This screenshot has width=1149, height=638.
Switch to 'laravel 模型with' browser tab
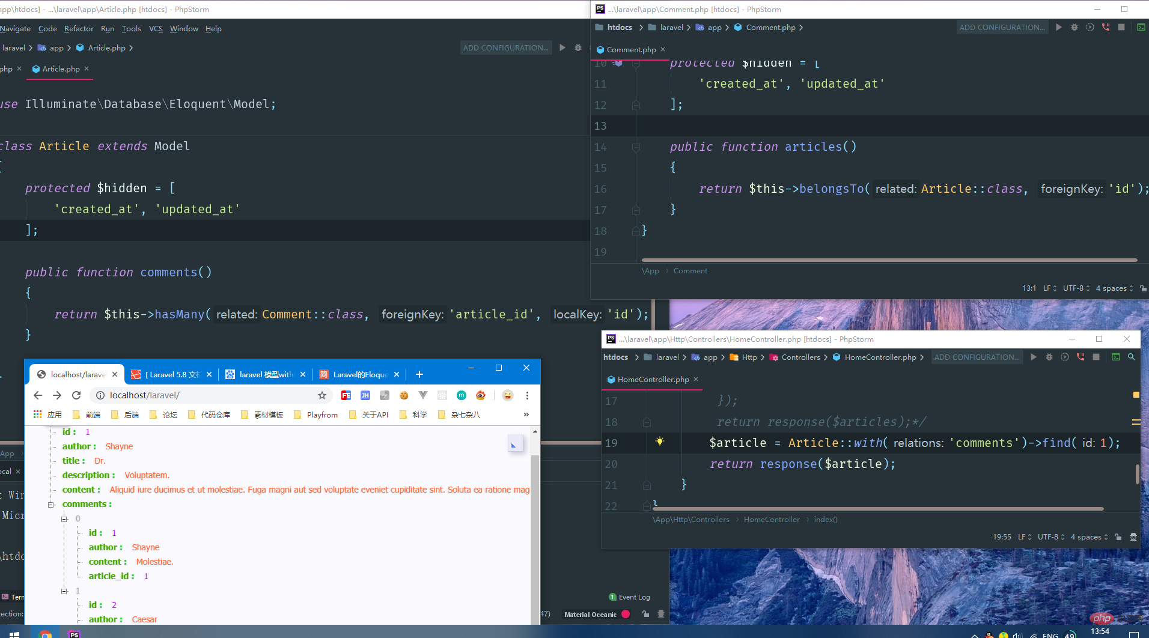(x=265, y=374)
